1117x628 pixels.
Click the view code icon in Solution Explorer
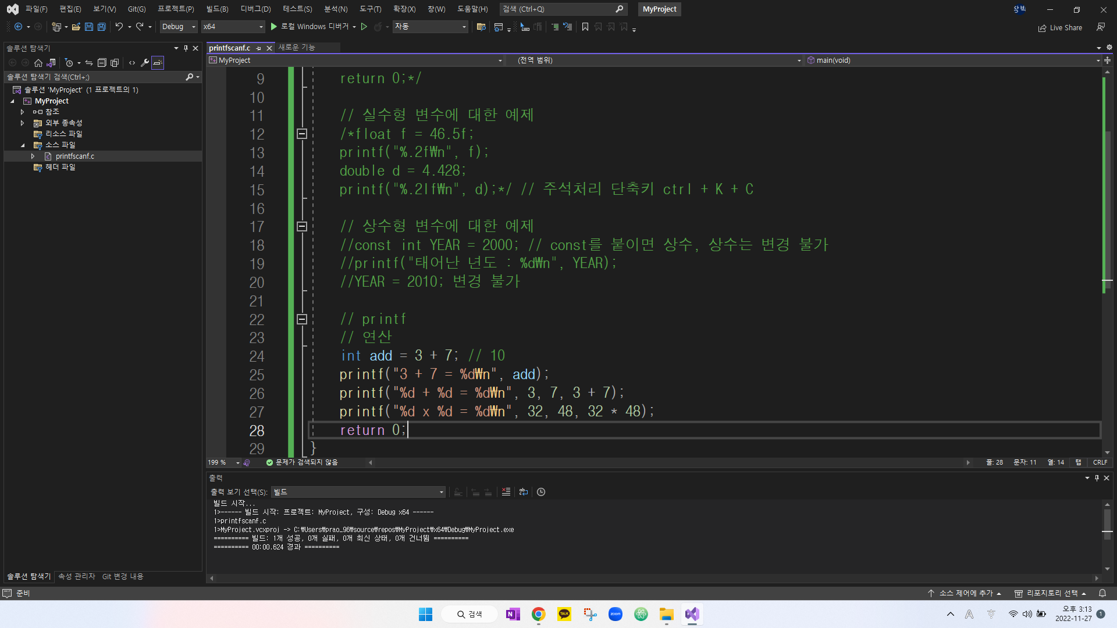click(132, 63)
